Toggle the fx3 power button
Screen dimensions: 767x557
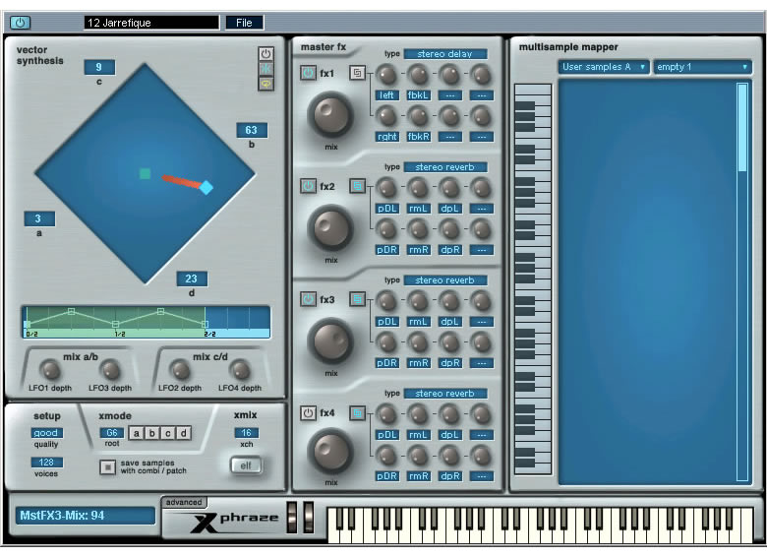[308, 299]
